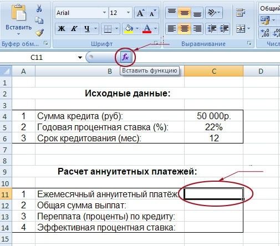Screen dimensions: 280x246
Task: Click the Select All corner triangle
Action: (x=6, y=71)
